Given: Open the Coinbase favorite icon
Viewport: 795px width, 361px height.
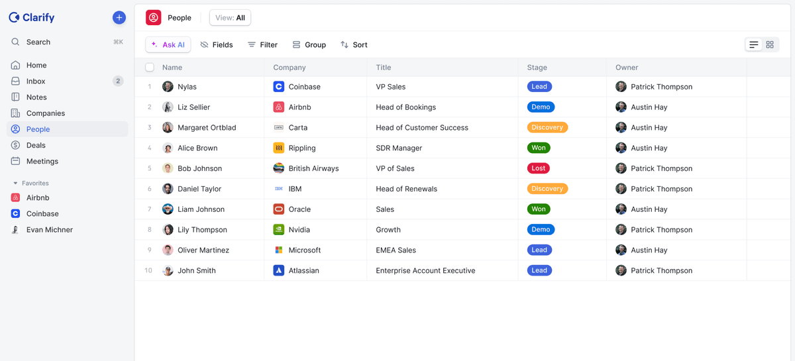Looking at the screenshot, I should click(15, 214).
